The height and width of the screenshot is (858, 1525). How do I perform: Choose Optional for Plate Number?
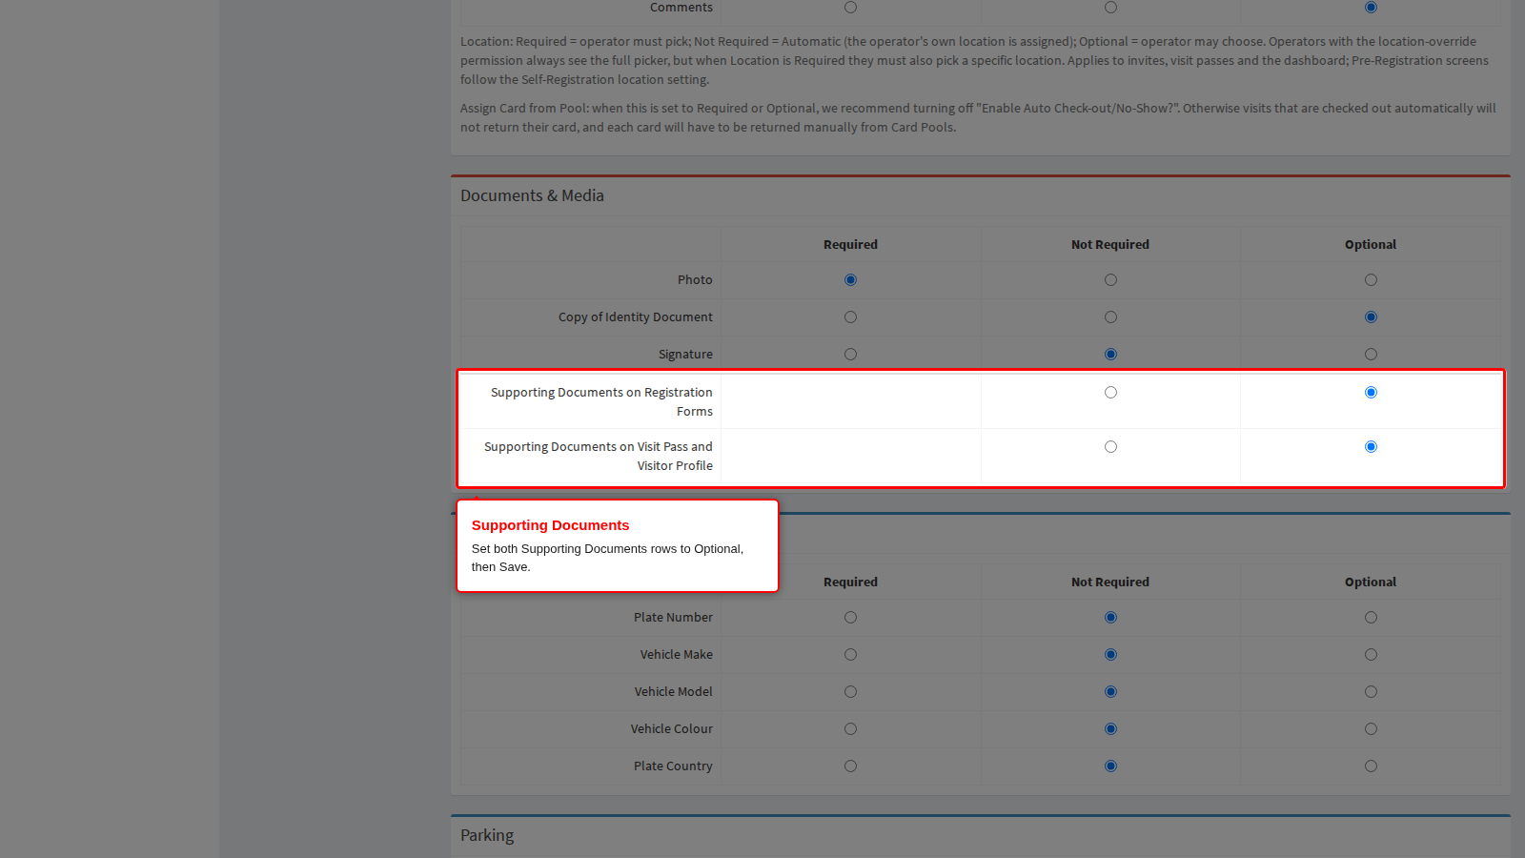tap(1371, 618)
